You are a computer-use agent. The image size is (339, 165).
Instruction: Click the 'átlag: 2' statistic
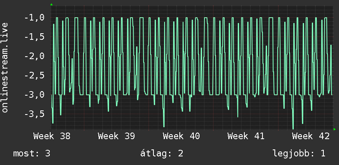(162, 154)
